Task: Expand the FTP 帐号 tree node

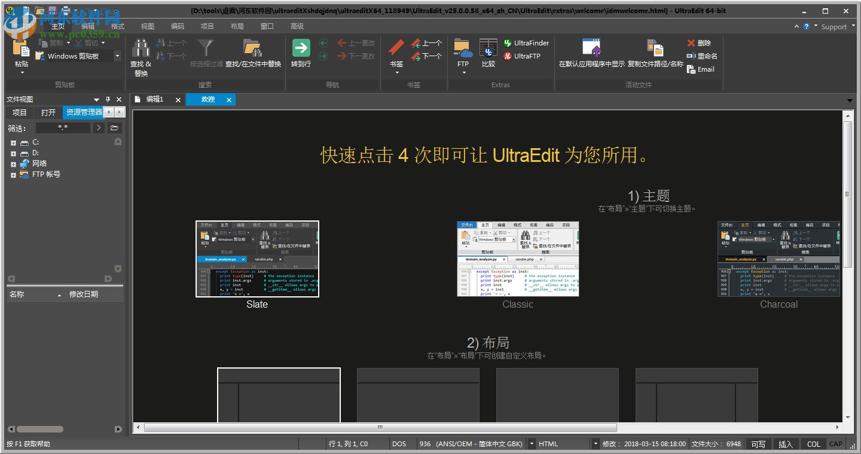Action: tap(13, 175)
